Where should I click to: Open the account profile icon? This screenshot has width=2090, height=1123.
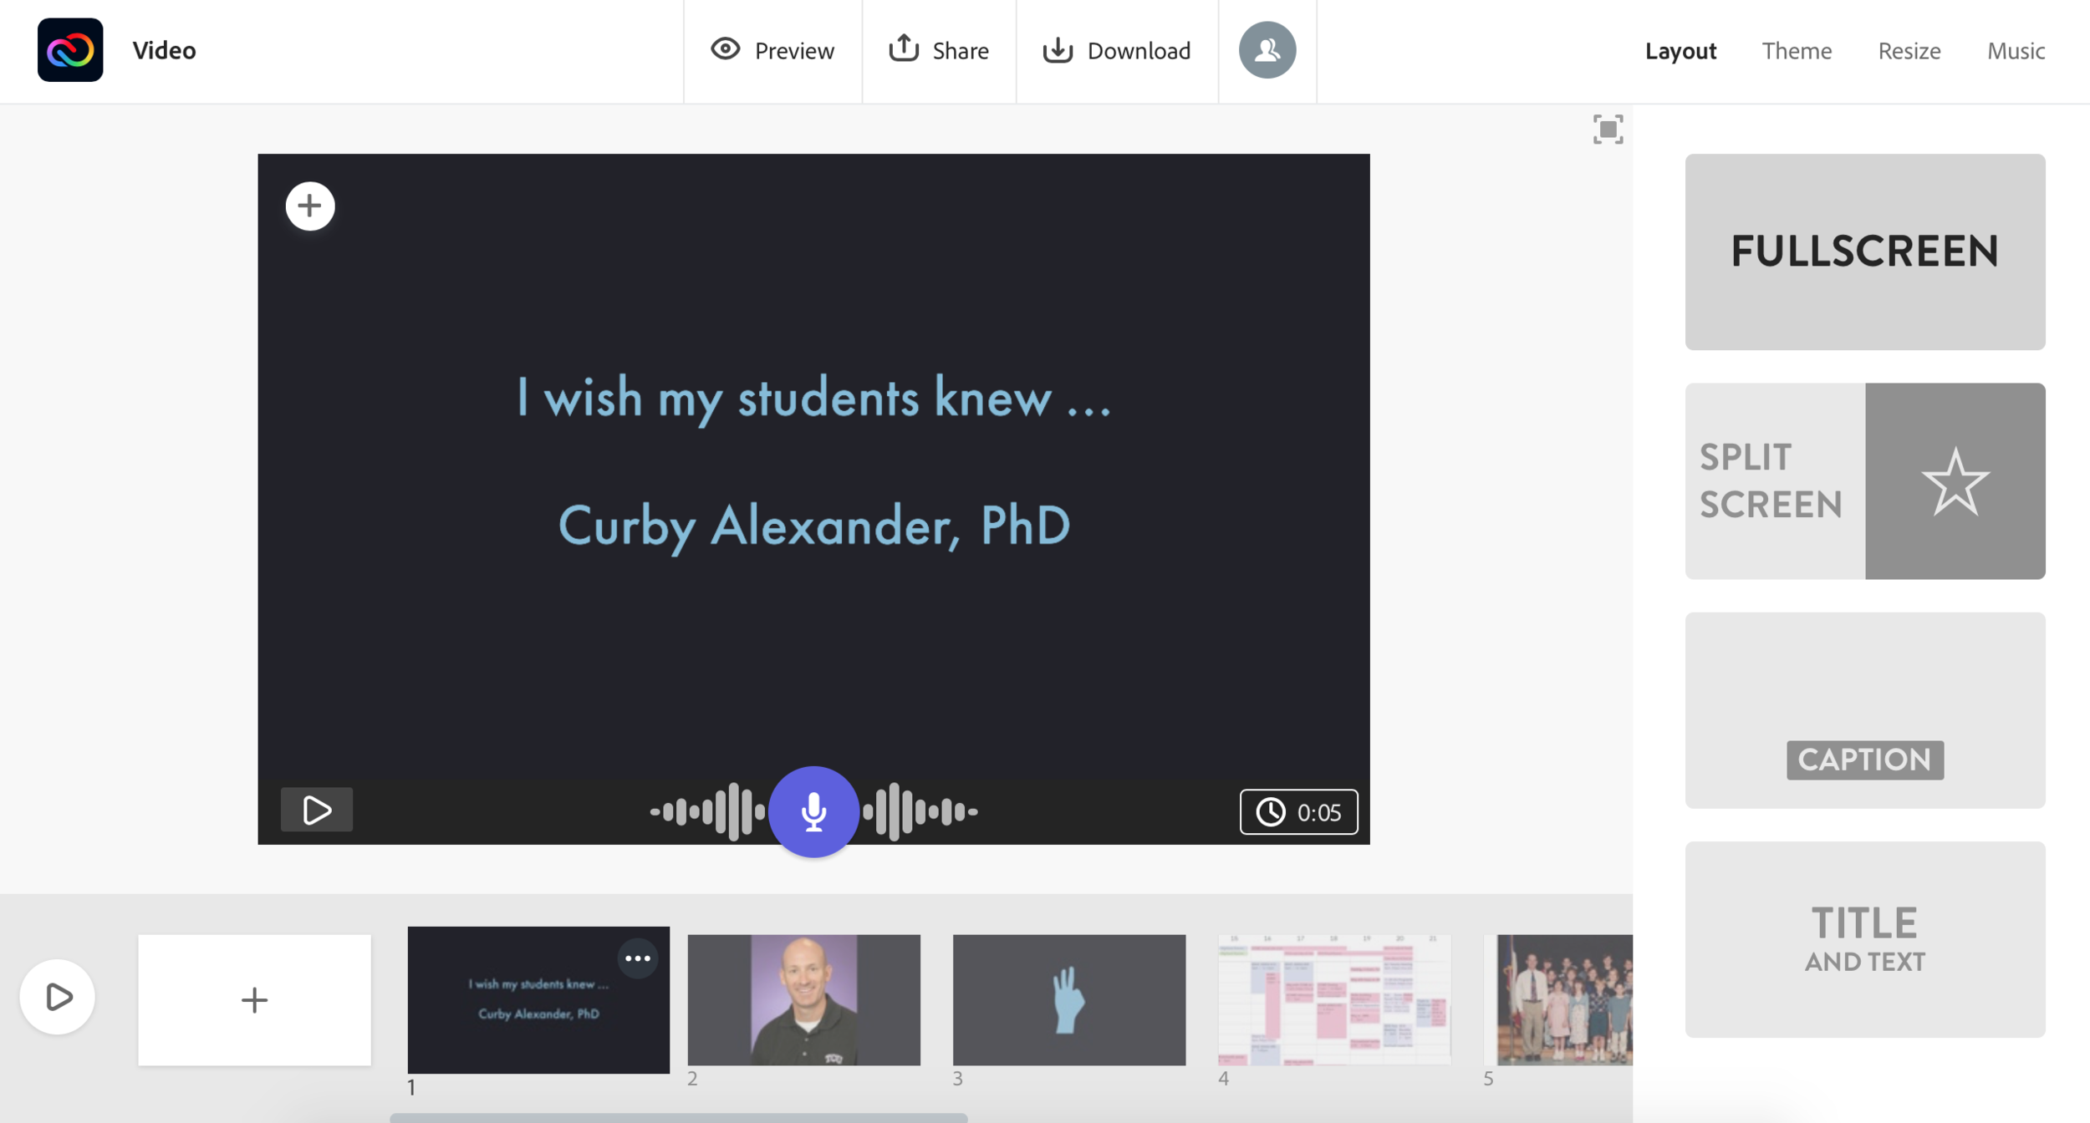(x=1265, y=50)
